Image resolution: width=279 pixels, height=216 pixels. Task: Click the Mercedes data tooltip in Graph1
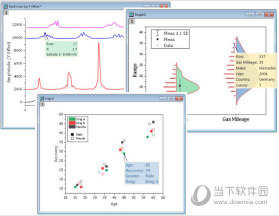[x=256, y=71]
